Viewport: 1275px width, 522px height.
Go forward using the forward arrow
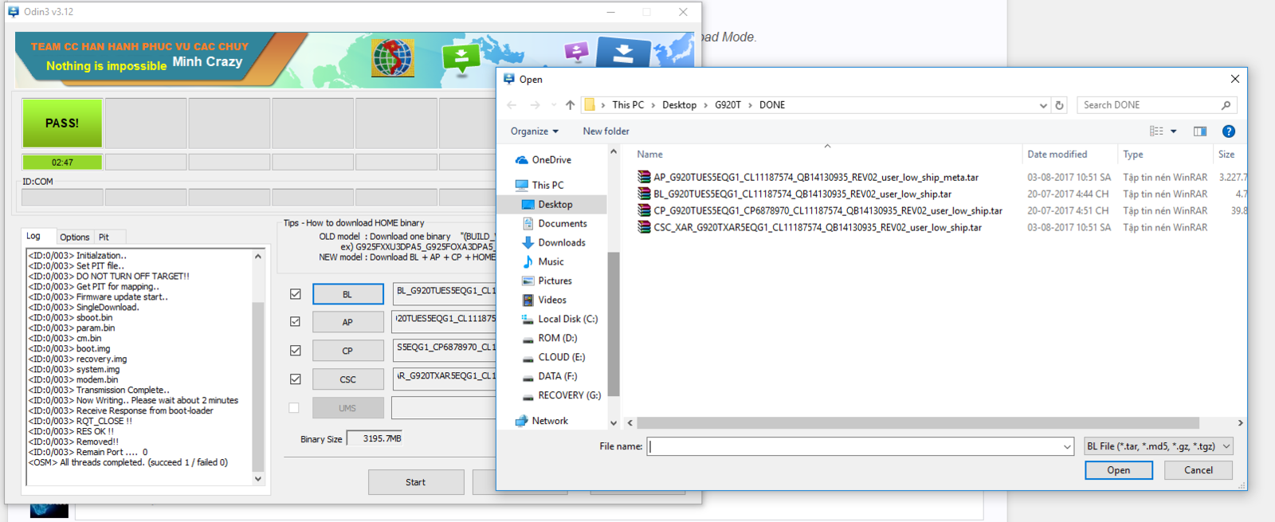point(535,105)
